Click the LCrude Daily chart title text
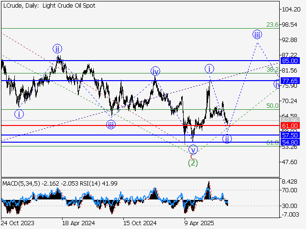The image size is (306, 229). click(x=49, y=6)
